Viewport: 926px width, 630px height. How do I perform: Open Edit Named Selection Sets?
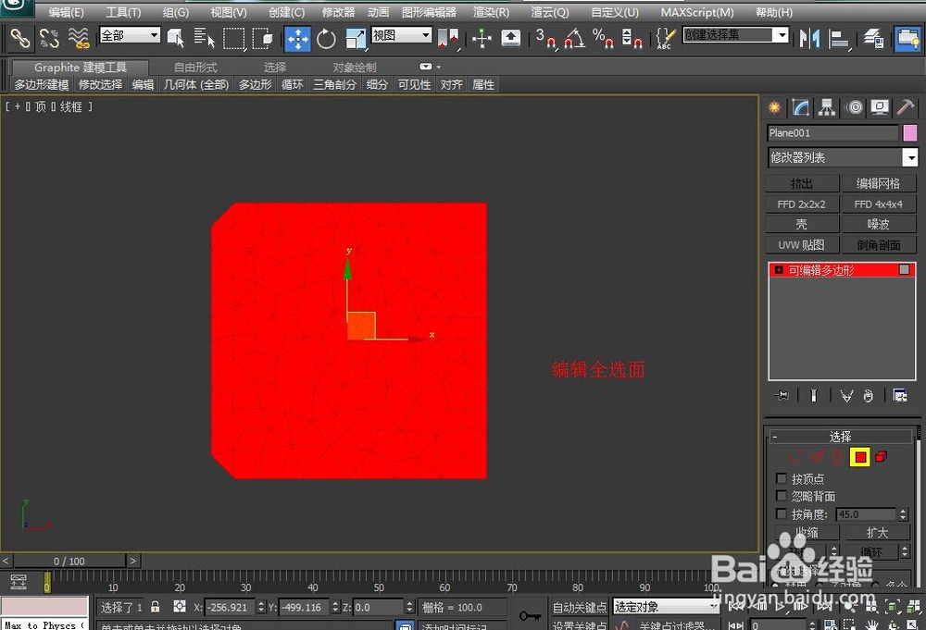666,39
